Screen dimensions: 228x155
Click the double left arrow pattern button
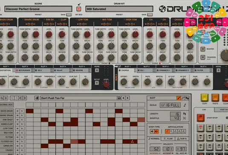(x=20, y=98)
